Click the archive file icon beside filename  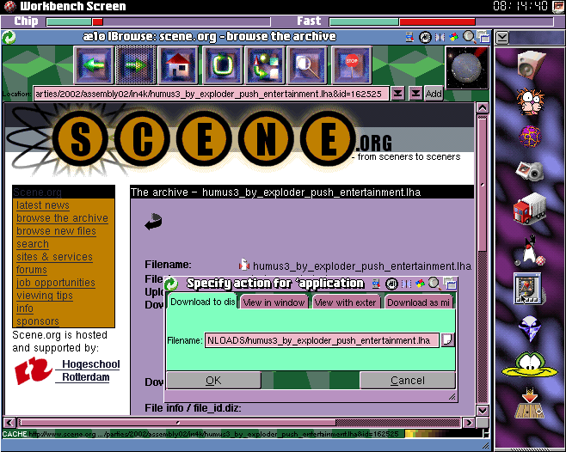click(244, 266)
